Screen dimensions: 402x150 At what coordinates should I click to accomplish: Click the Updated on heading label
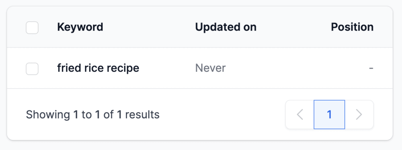point(226,27)
